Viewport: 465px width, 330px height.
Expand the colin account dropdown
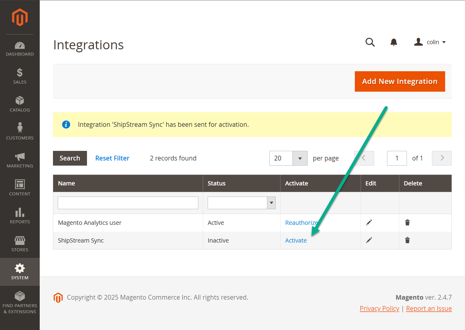(x=430, y=42)
